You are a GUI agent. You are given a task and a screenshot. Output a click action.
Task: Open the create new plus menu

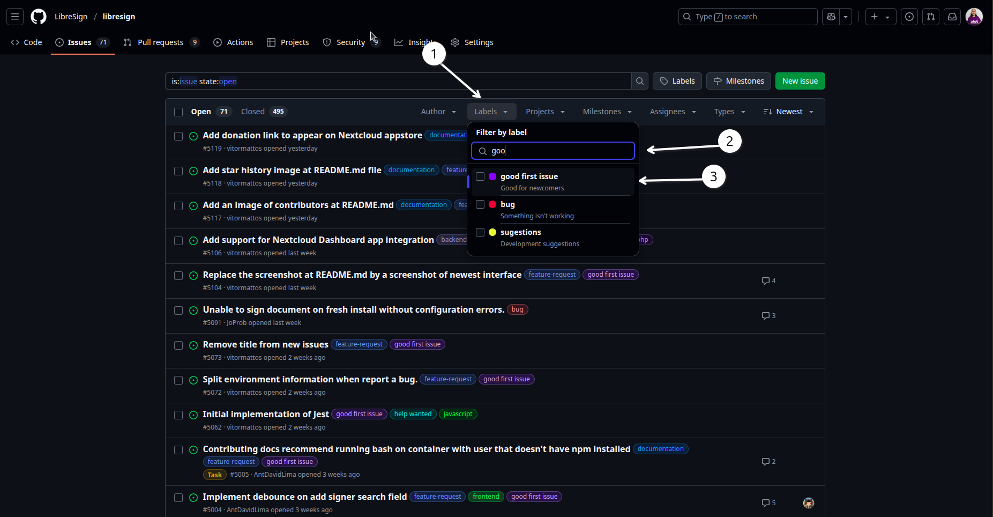tap(880, 17)
